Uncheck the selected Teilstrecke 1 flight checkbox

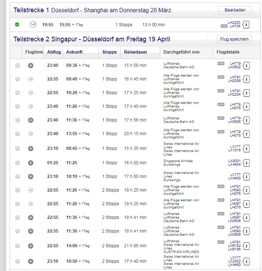pyautogui.click(x=17, y=25)
